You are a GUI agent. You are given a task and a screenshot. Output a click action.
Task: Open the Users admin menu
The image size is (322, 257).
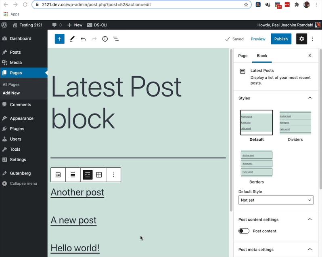(x=24, y=139)
